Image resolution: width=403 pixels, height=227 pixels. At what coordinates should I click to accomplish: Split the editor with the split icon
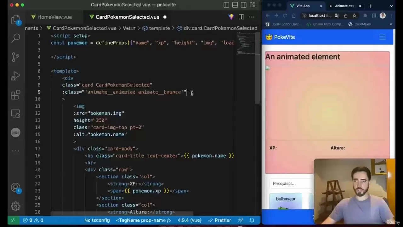(241, 17)
